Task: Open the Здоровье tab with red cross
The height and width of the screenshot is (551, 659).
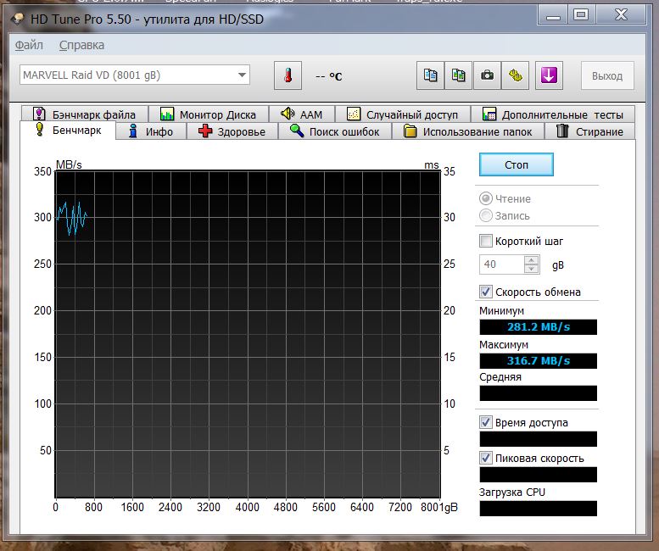Action: tap(232, 131)
